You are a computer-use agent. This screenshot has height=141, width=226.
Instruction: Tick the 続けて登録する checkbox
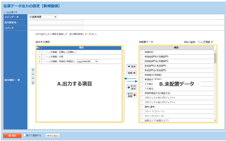pyautogui.click(x=25, y=135)
